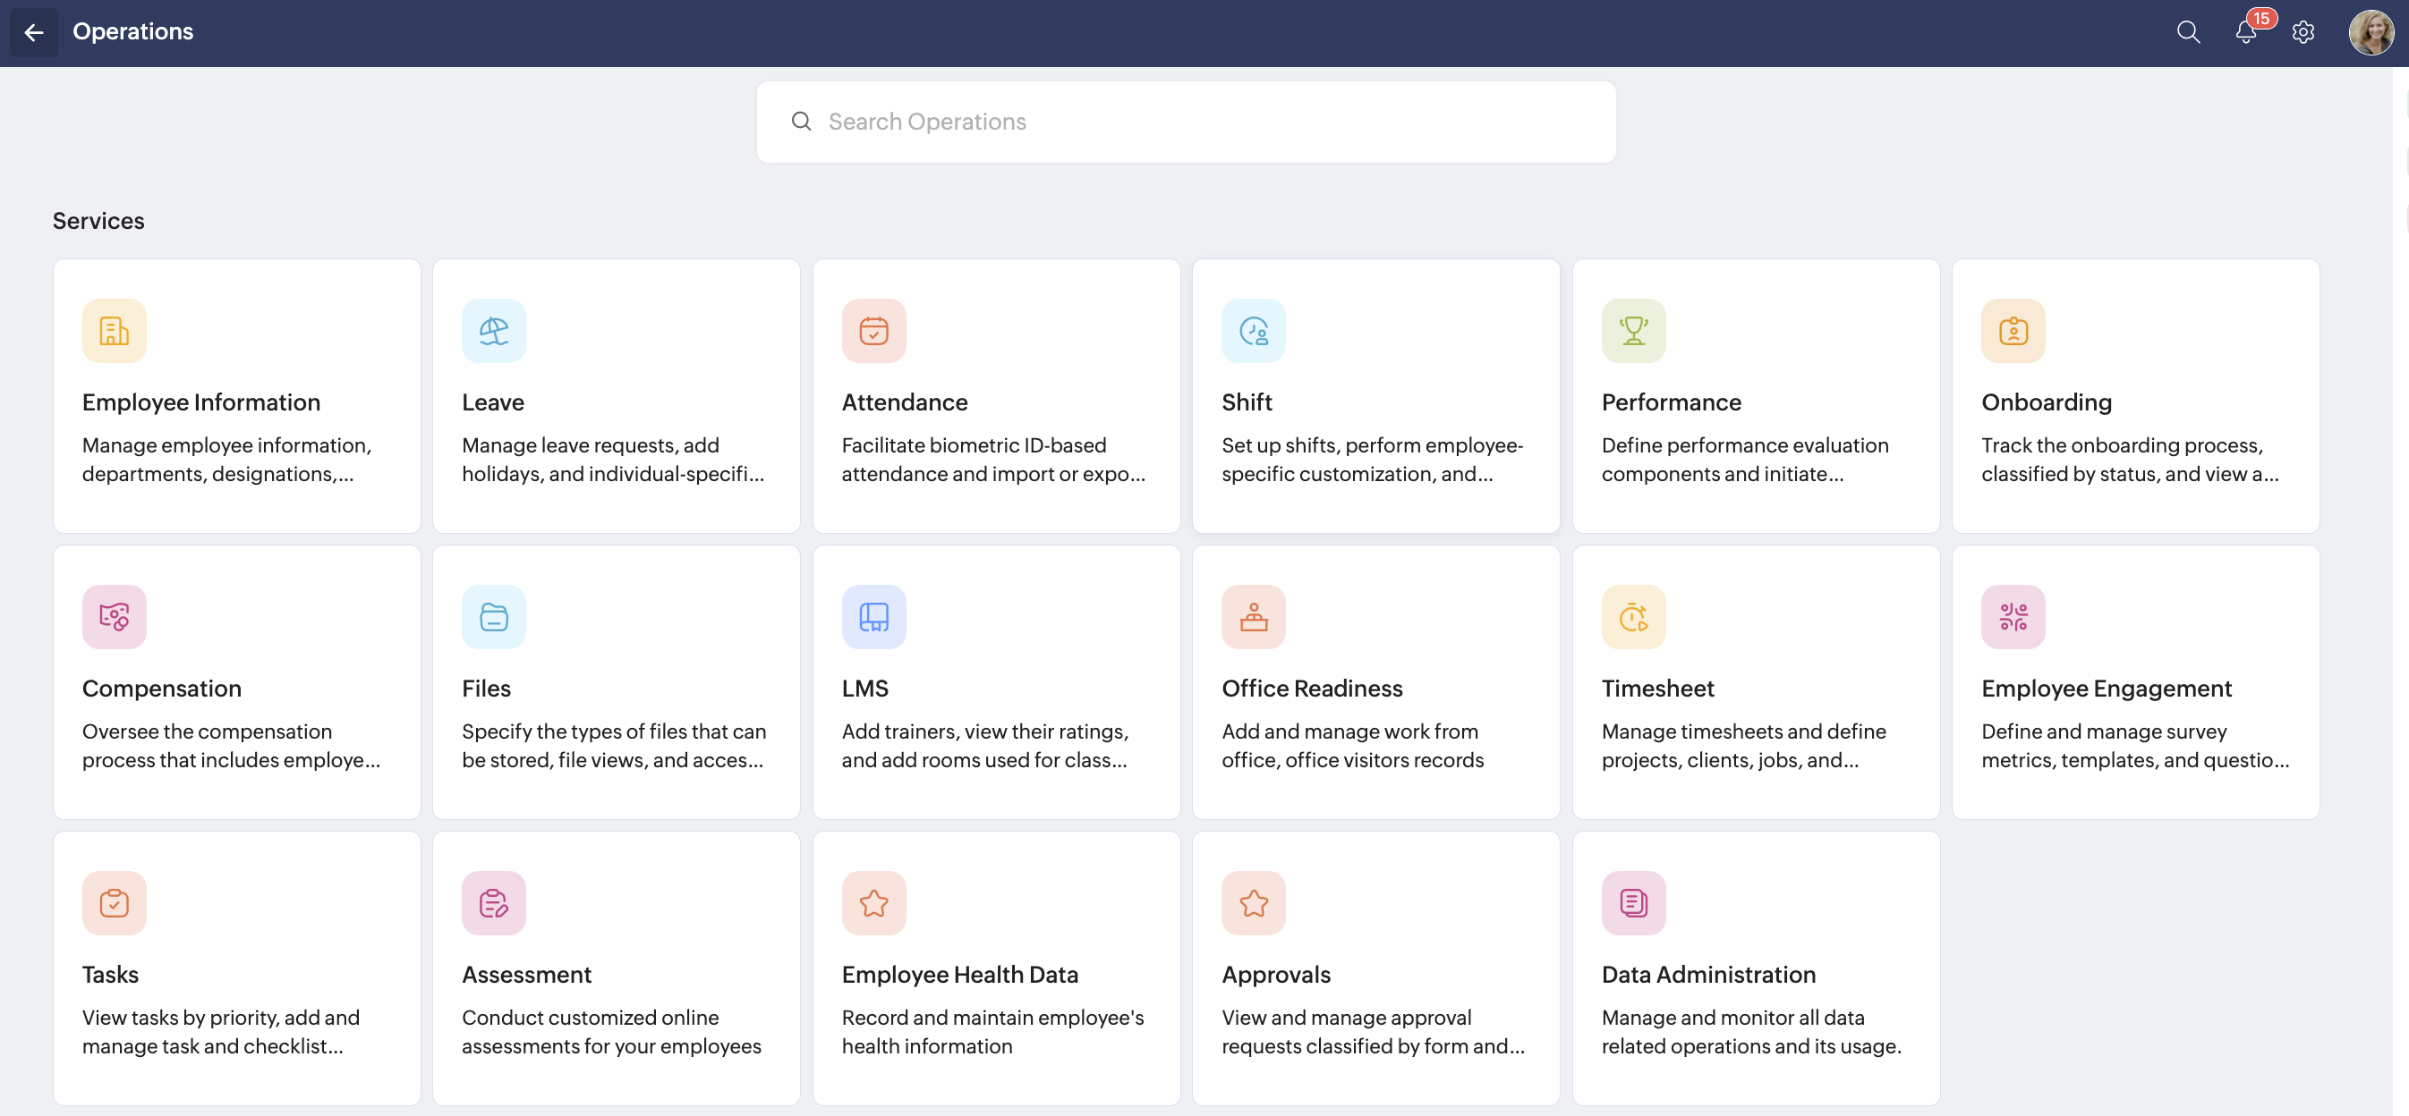Click the LMS icon
The width and height of the screenshot is (2409, 1116).
coord(873,617)
